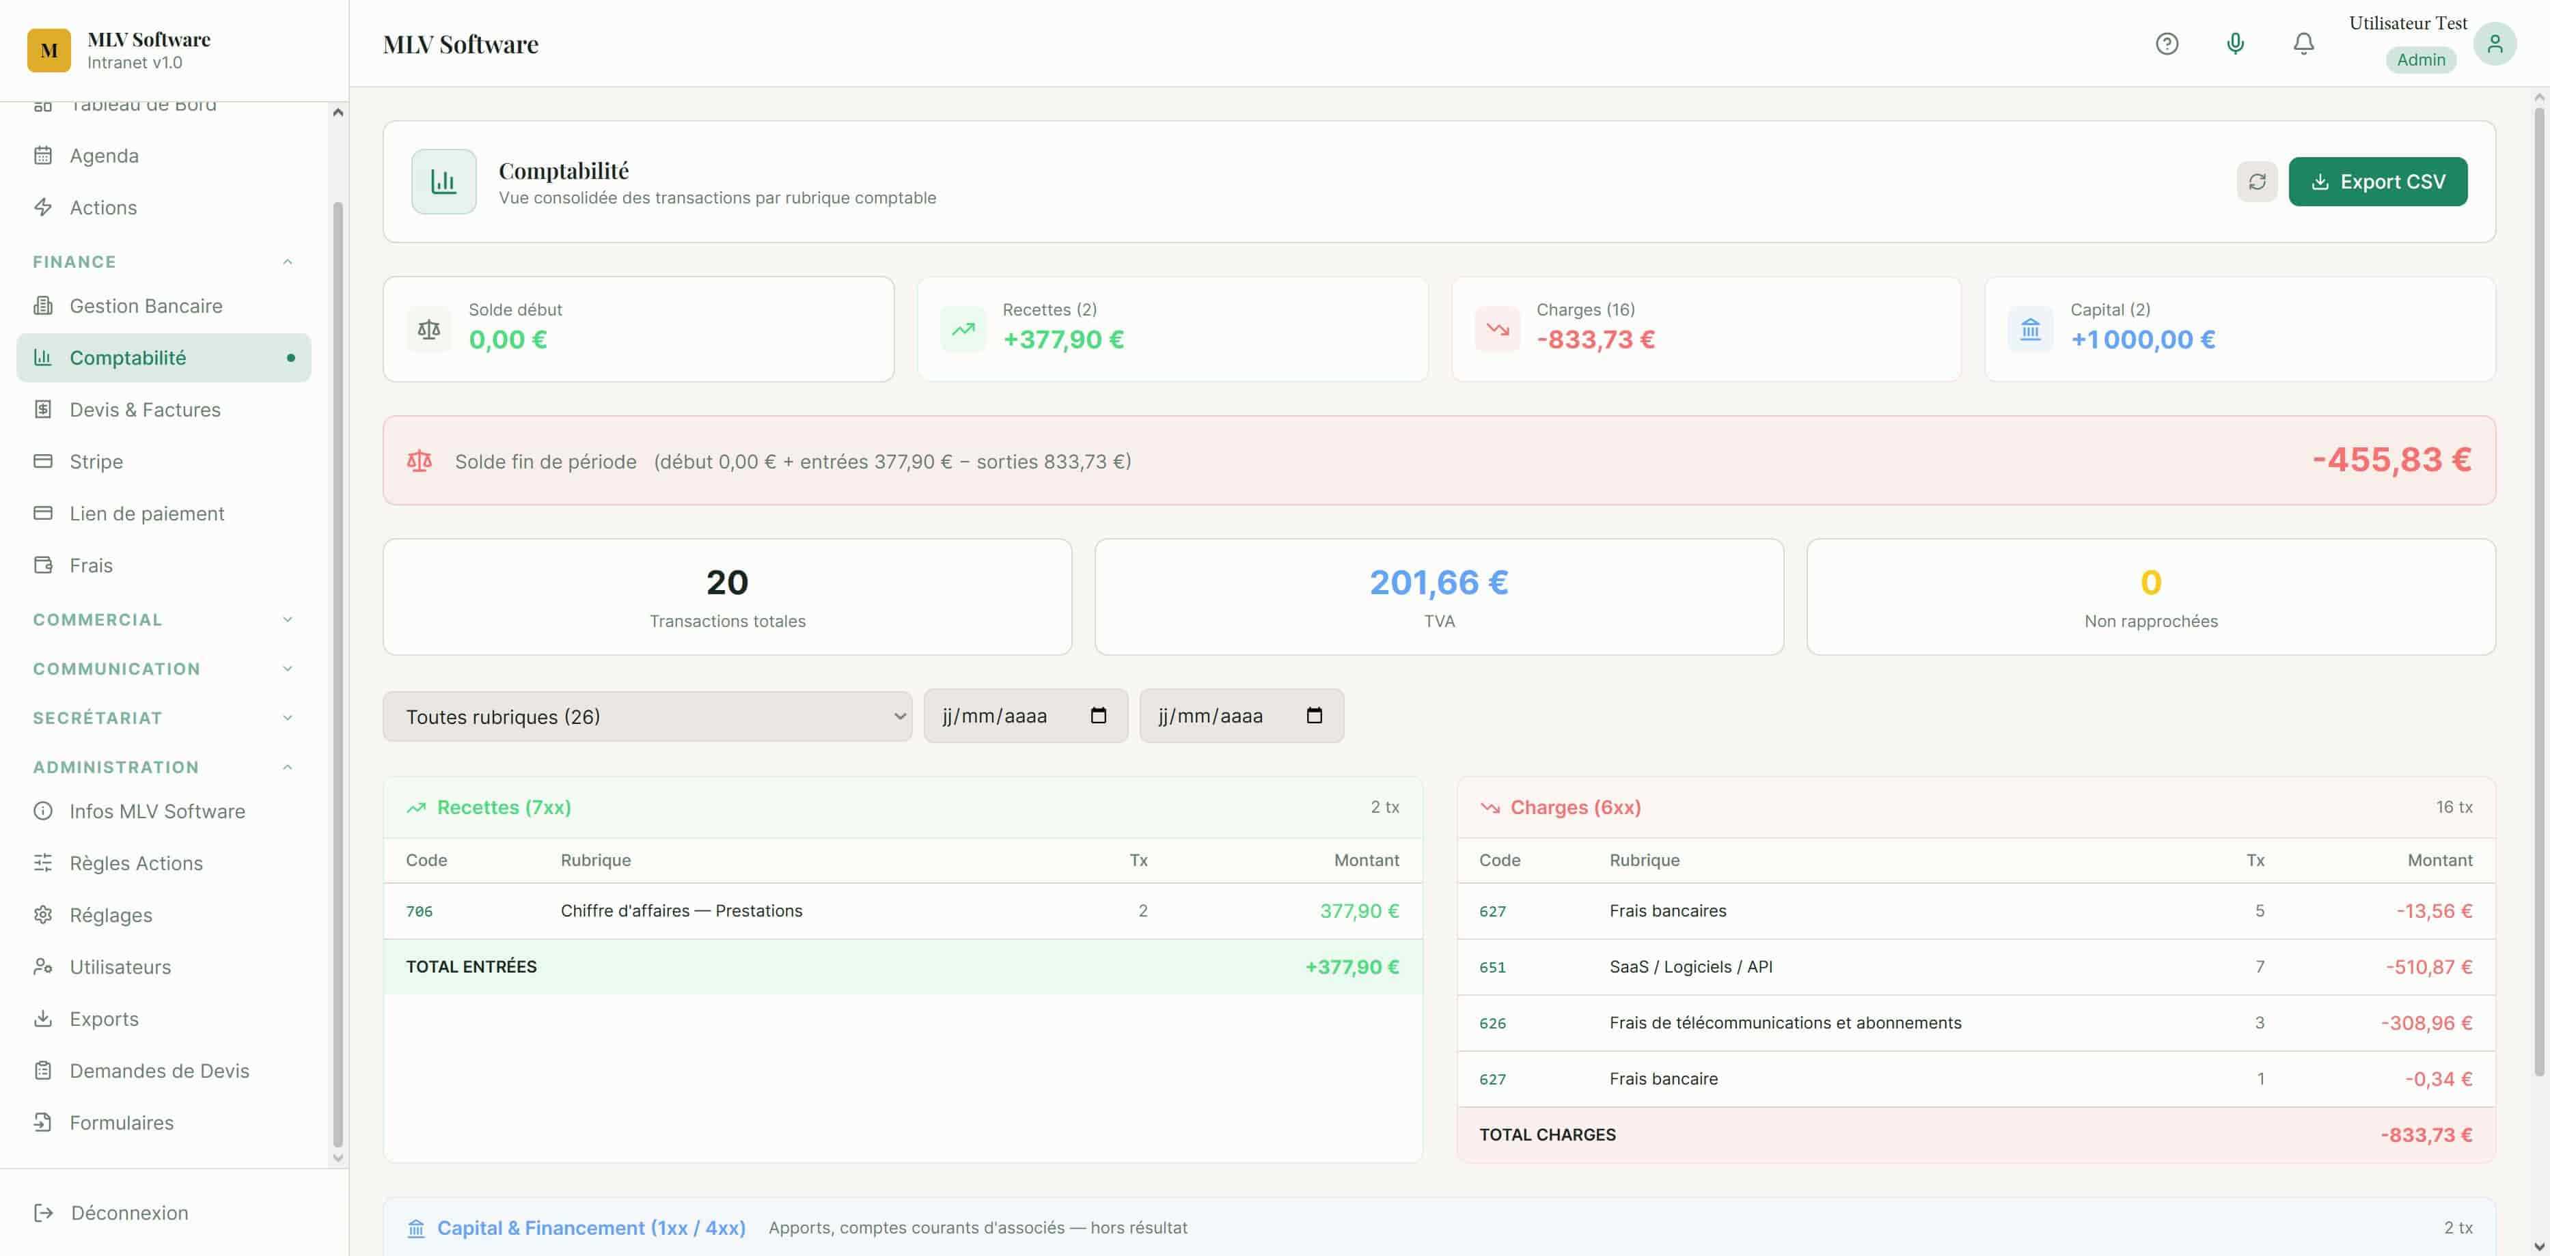The height and width of the screenshot is (1256, 2550).
Task: Open Infos MLV Software link
Action: 163,811
